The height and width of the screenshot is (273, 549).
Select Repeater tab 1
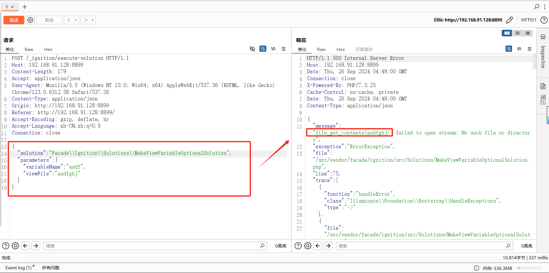[x=7, y=7]
